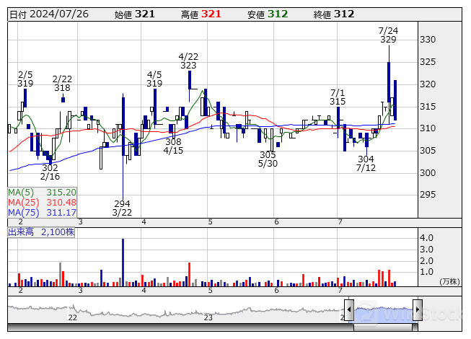This screenshot has height=339, width=471.
Task: Click the 3/22 low marker 294
Action: point(122,203)
